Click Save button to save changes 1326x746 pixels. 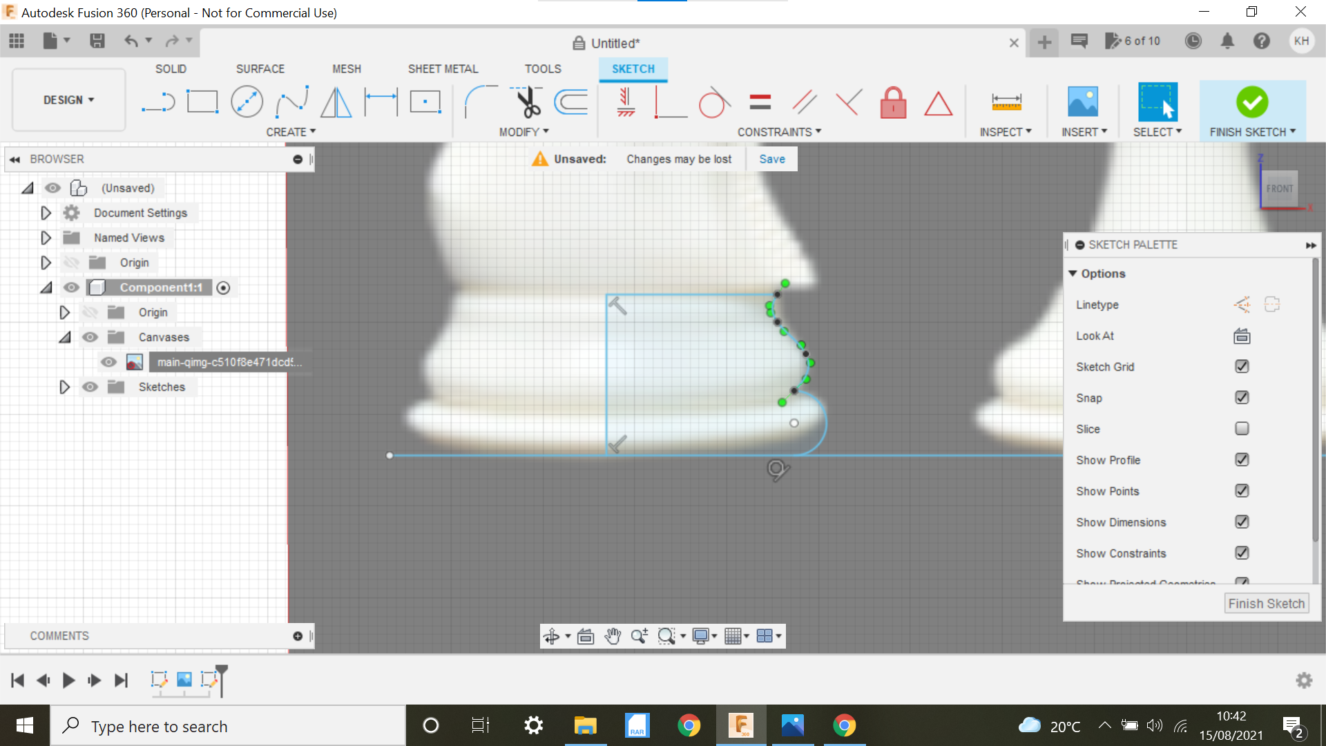click(773, 158)
